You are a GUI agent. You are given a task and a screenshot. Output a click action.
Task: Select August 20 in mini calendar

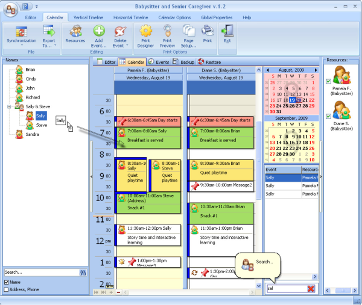[299, 100]
